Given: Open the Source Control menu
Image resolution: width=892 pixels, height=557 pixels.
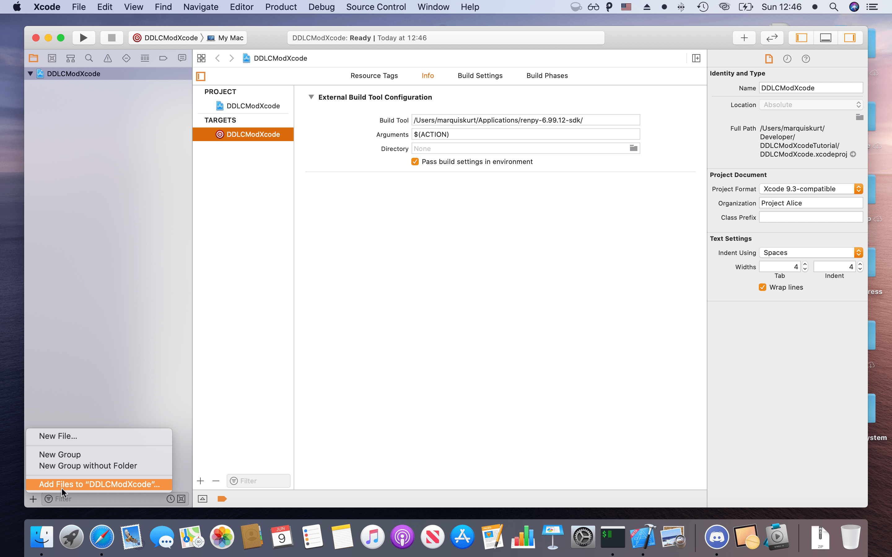Looking at the screenshot, I should (x=376, y=6).
